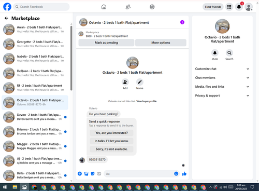The width and height of the screenshot is (259, 191).
Task: Send quick response 'Yes, are you interested?'
Action: pos(111,133)
